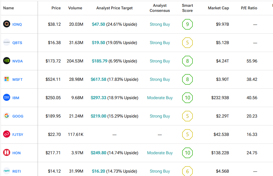273x176 pixels.
Task: Click the Fujitsu FJTSY logo icon
Action: coord(6,134)
